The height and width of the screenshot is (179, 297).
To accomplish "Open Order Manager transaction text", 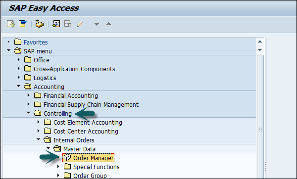I will pos(94,158).
